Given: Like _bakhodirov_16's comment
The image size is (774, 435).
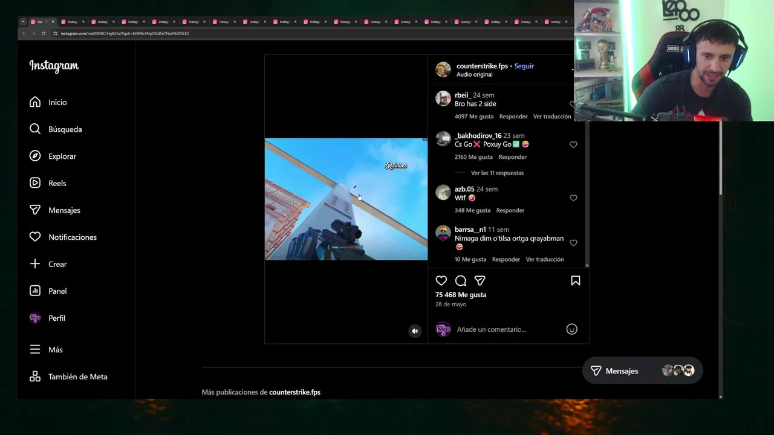Looking at the screenshot, I should click(x=573, y=144).
